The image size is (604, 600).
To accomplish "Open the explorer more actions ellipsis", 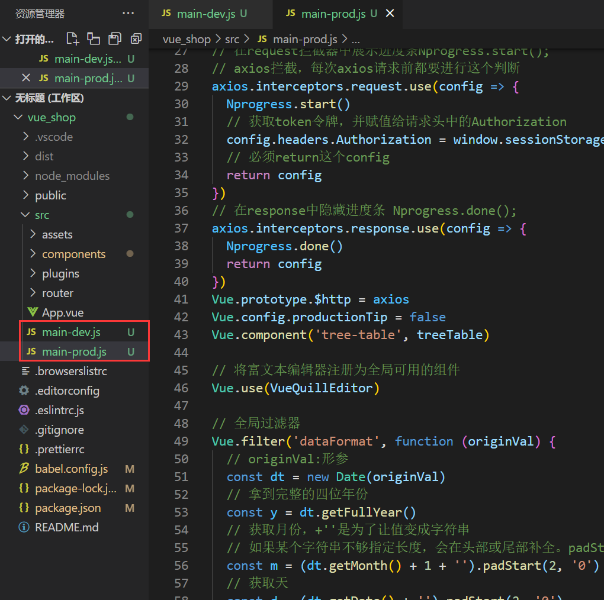I will 128,13.
